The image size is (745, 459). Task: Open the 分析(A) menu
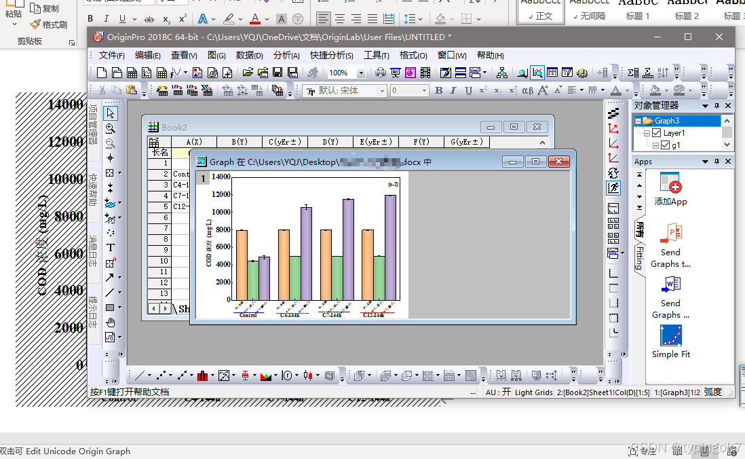(286, 55)
